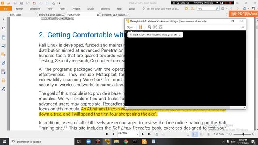This screenshot has width=258, height=145.
Task: Click the Find search box
Action: pyautogui.click(x=206, y=8)
